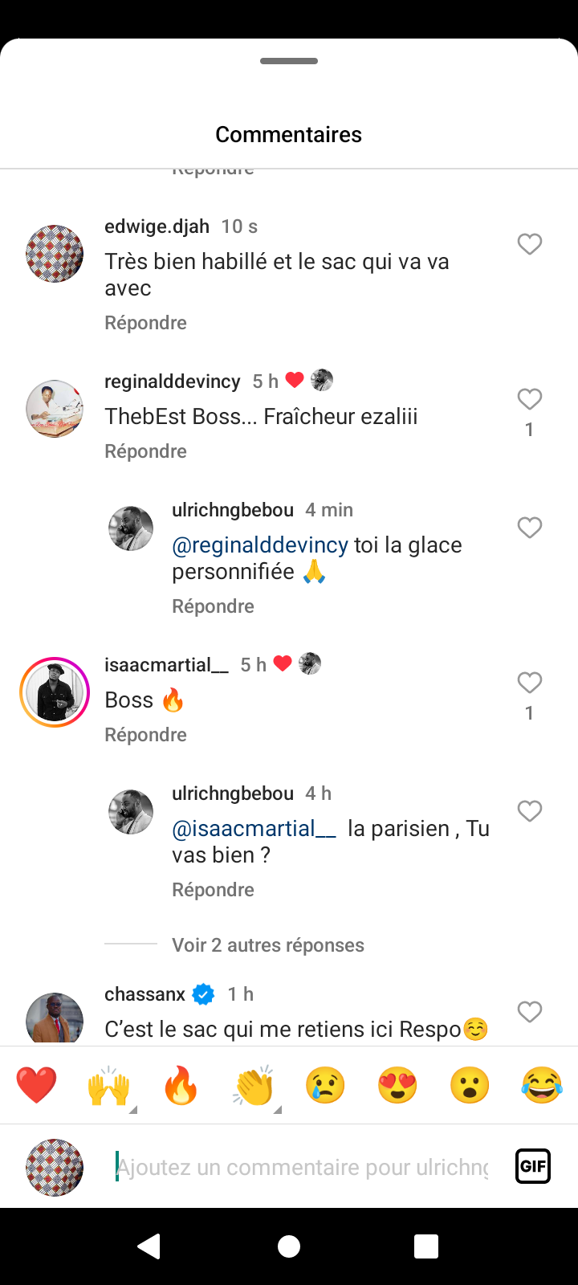Focus the add comment text field
Image resolution: width=578 pixels, height=1285 pixels.
click(x=302, y=1167)
